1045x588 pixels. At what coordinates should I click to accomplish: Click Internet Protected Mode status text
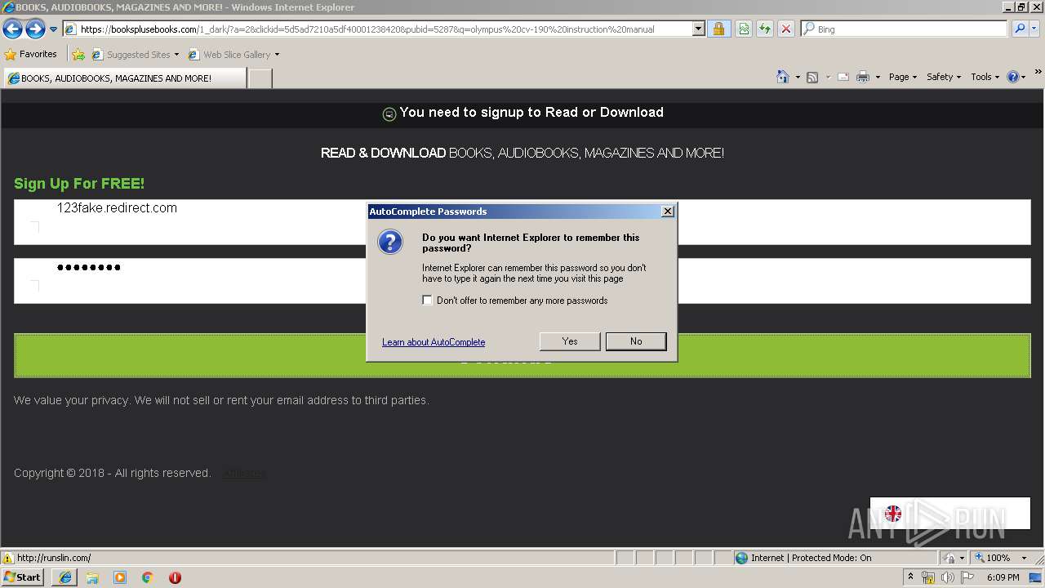point(811,558)
